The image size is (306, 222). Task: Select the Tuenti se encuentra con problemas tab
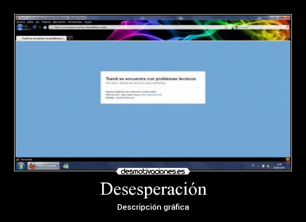pyautogui.click(x=41, y=39)
